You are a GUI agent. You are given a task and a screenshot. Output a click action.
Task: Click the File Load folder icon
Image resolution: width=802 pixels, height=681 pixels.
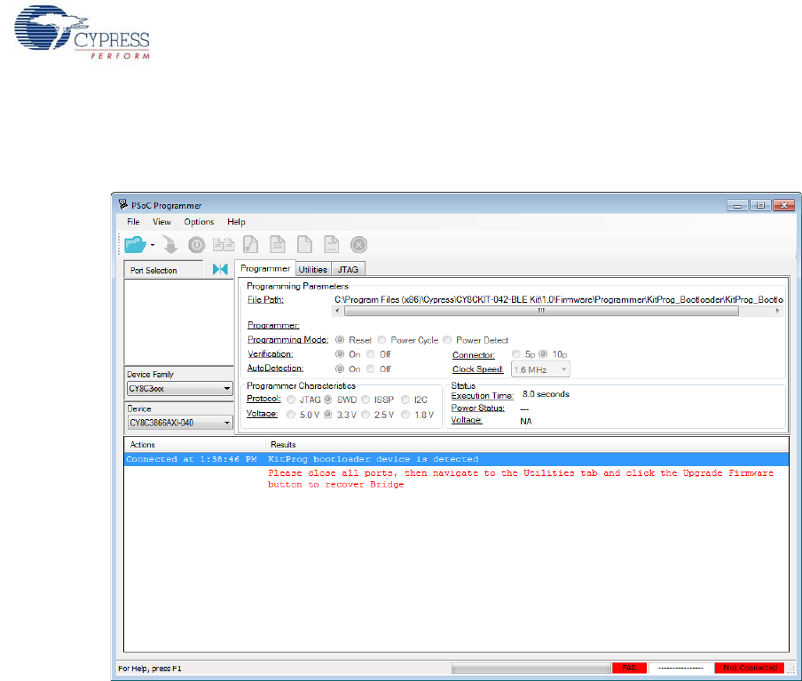click(136, 245)
